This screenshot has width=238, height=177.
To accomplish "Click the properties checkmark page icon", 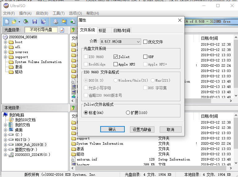I will tap(62, 30).
